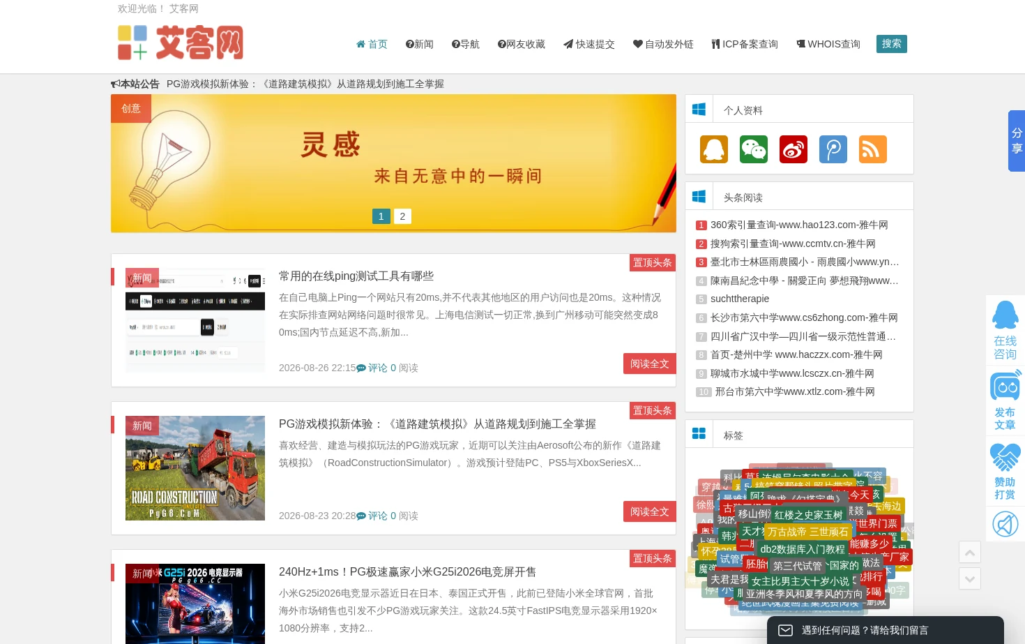Click the muted speaker sidebar icon

[x=1005, y=524]
